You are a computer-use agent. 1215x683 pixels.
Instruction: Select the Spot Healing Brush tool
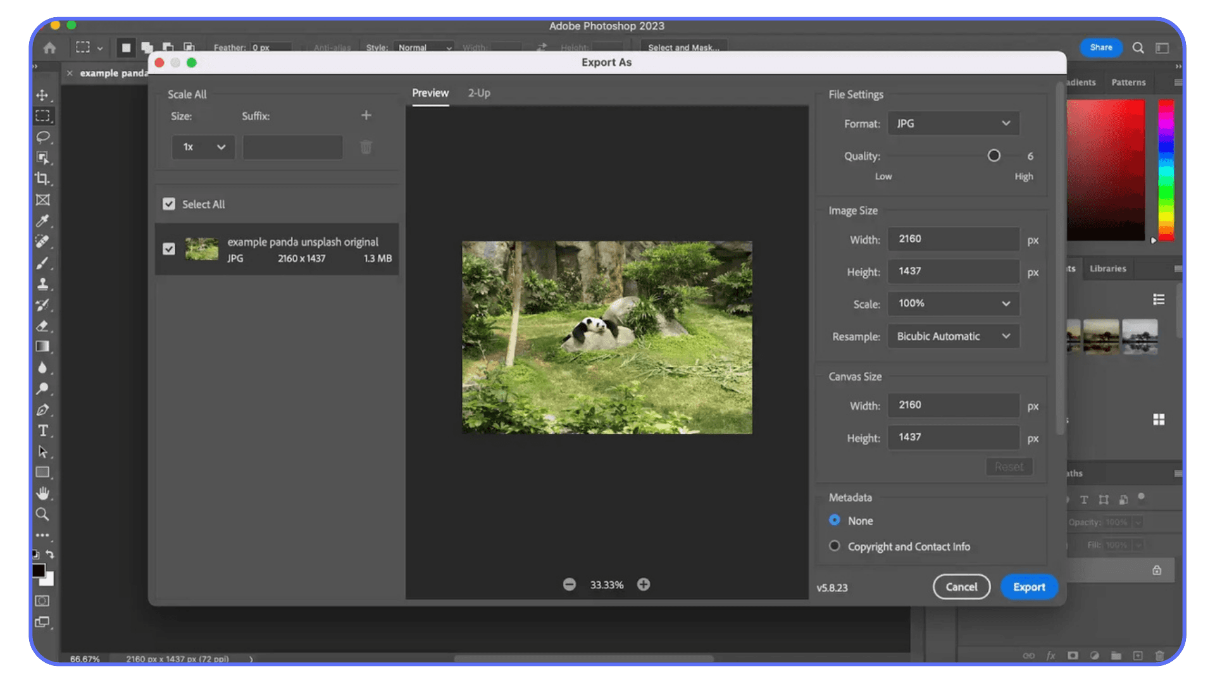[x=42, y=242]
